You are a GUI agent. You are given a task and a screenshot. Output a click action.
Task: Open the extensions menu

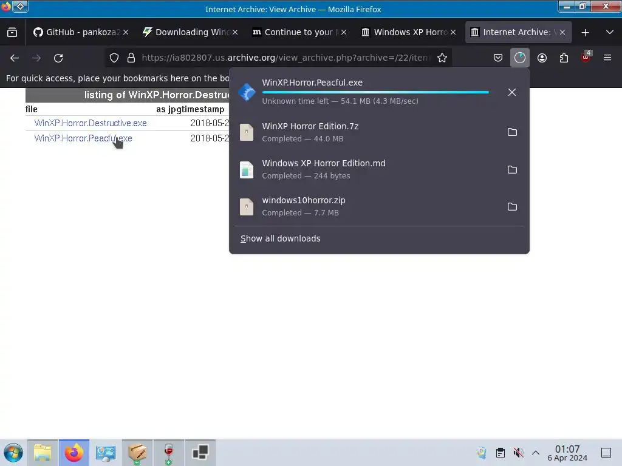564,58
